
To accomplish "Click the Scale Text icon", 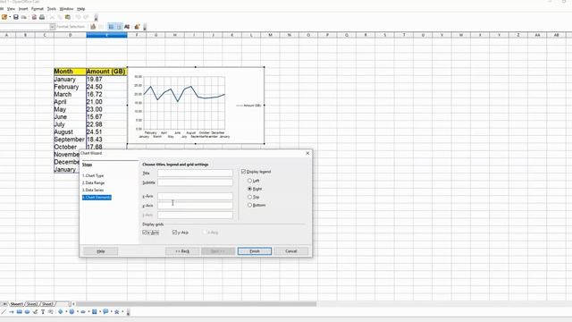I will [127, 27].
